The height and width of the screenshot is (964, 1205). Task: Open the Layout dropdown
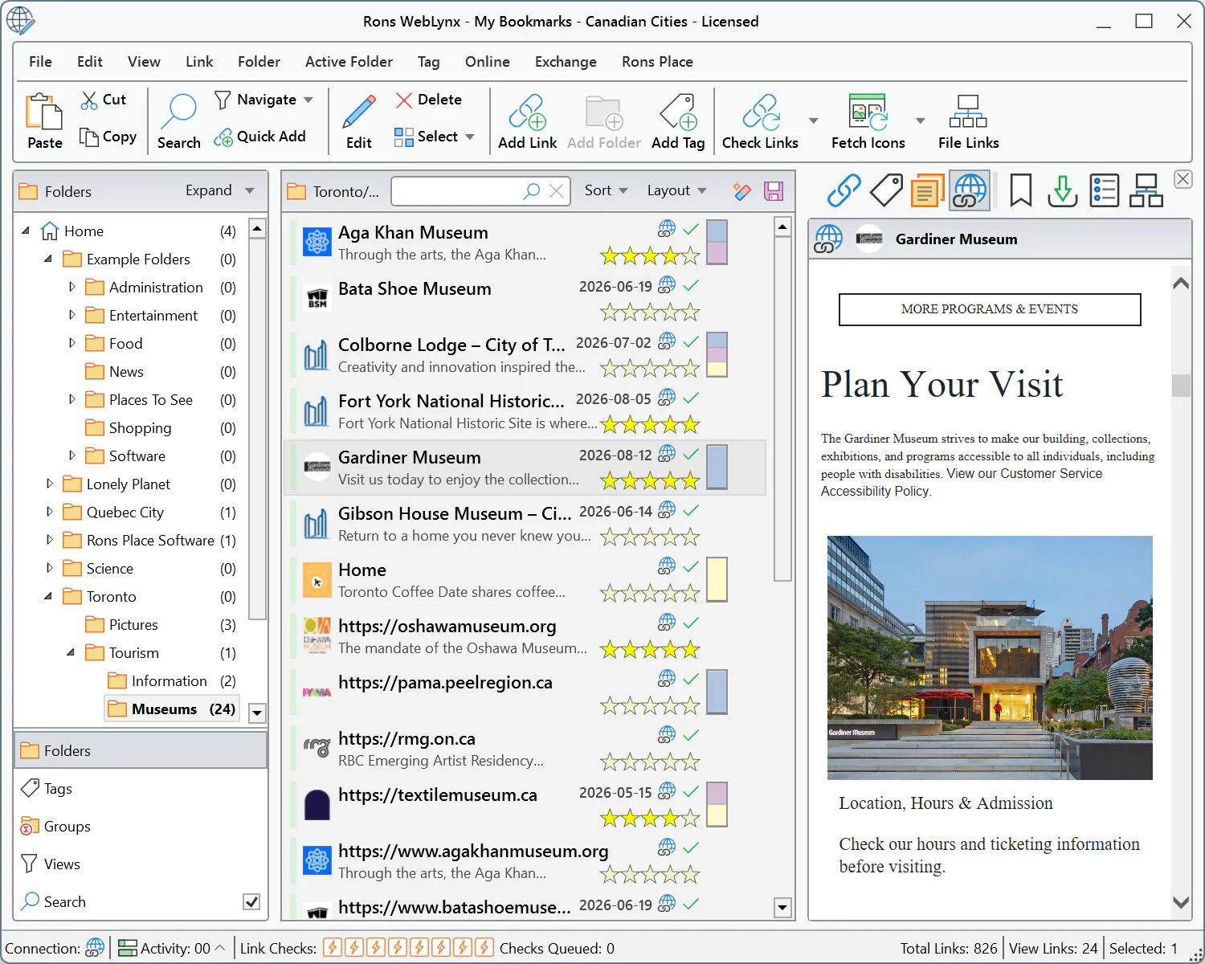676,190
